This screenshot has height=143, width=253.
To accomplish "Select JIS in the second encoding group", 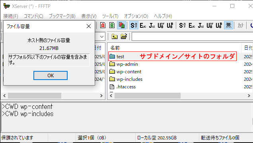I will click(201, 25).
